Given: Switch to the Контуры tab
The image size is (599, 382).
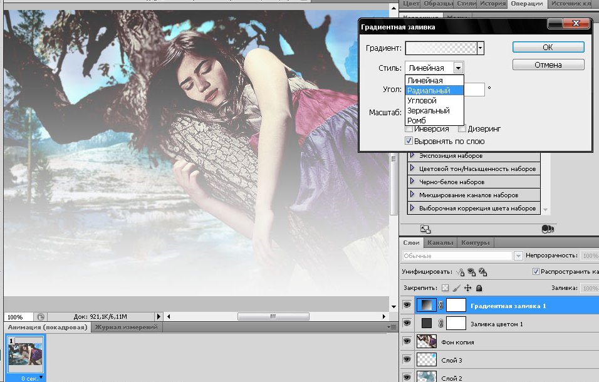Looking at the screenshot, I should click(x=475, y=242).
